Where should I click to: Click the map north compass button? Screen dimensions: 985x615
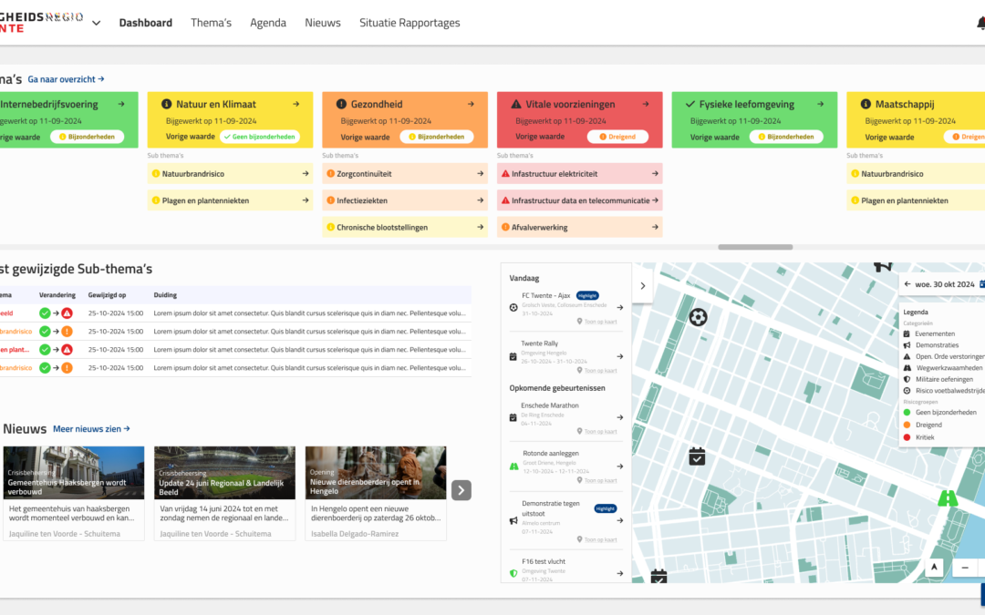934,567
